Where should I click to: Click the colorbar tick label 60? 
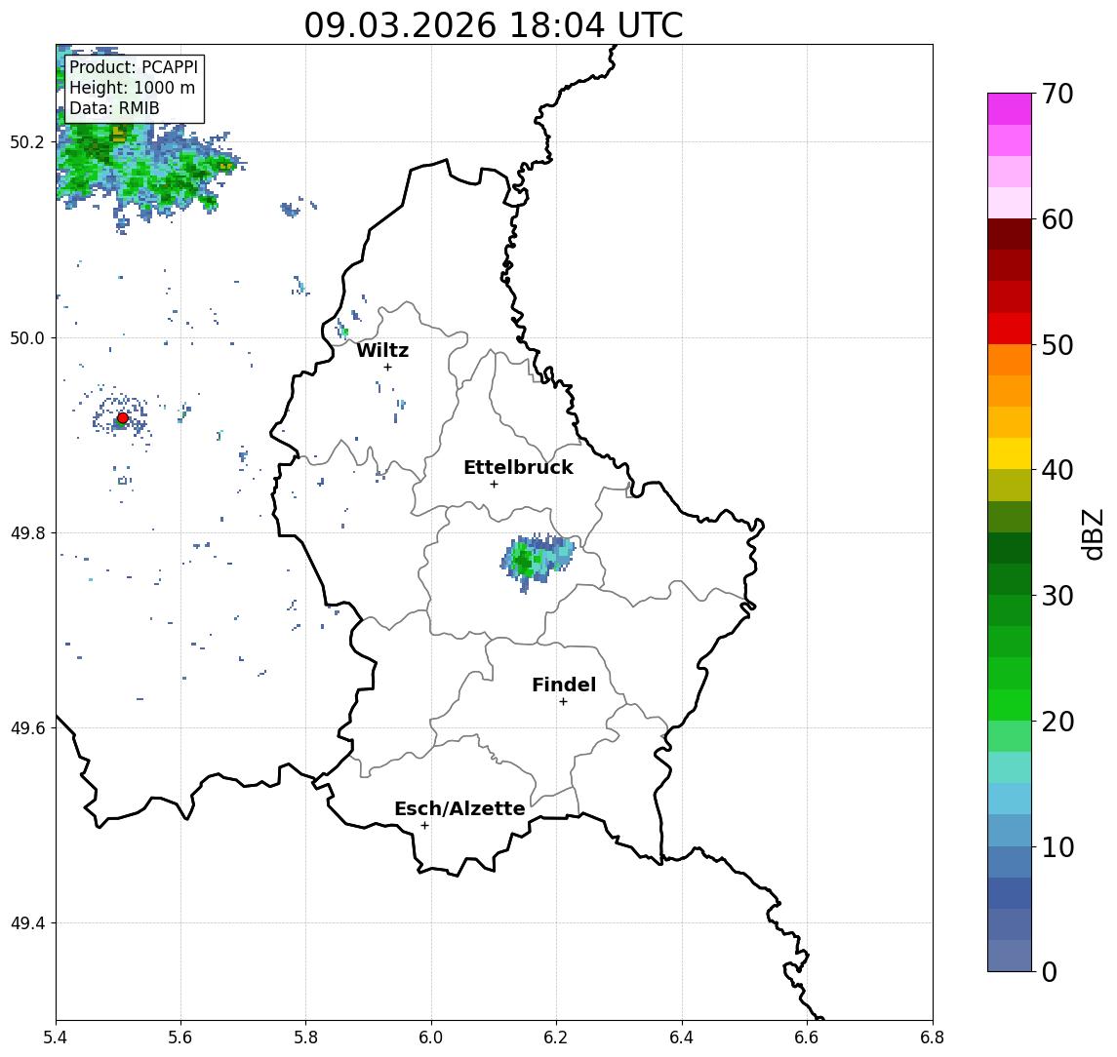coord(1057,219)
